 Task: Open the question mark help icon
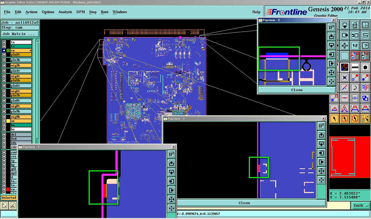[x=365, y=46]
